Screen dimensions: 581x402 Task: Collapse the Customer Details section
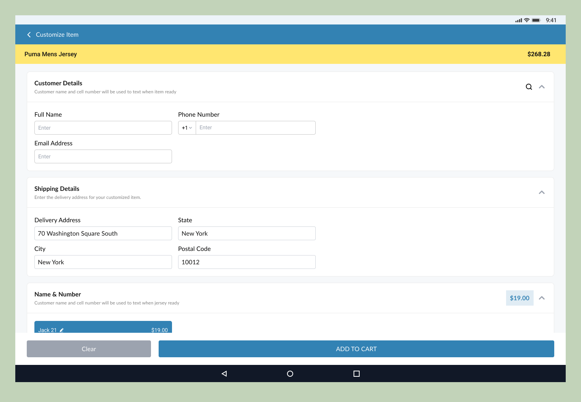coord(542,87)
